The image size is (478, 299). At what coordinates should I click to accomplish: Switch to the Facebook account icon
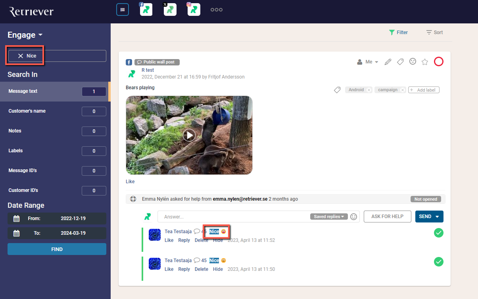click(146, 10)
